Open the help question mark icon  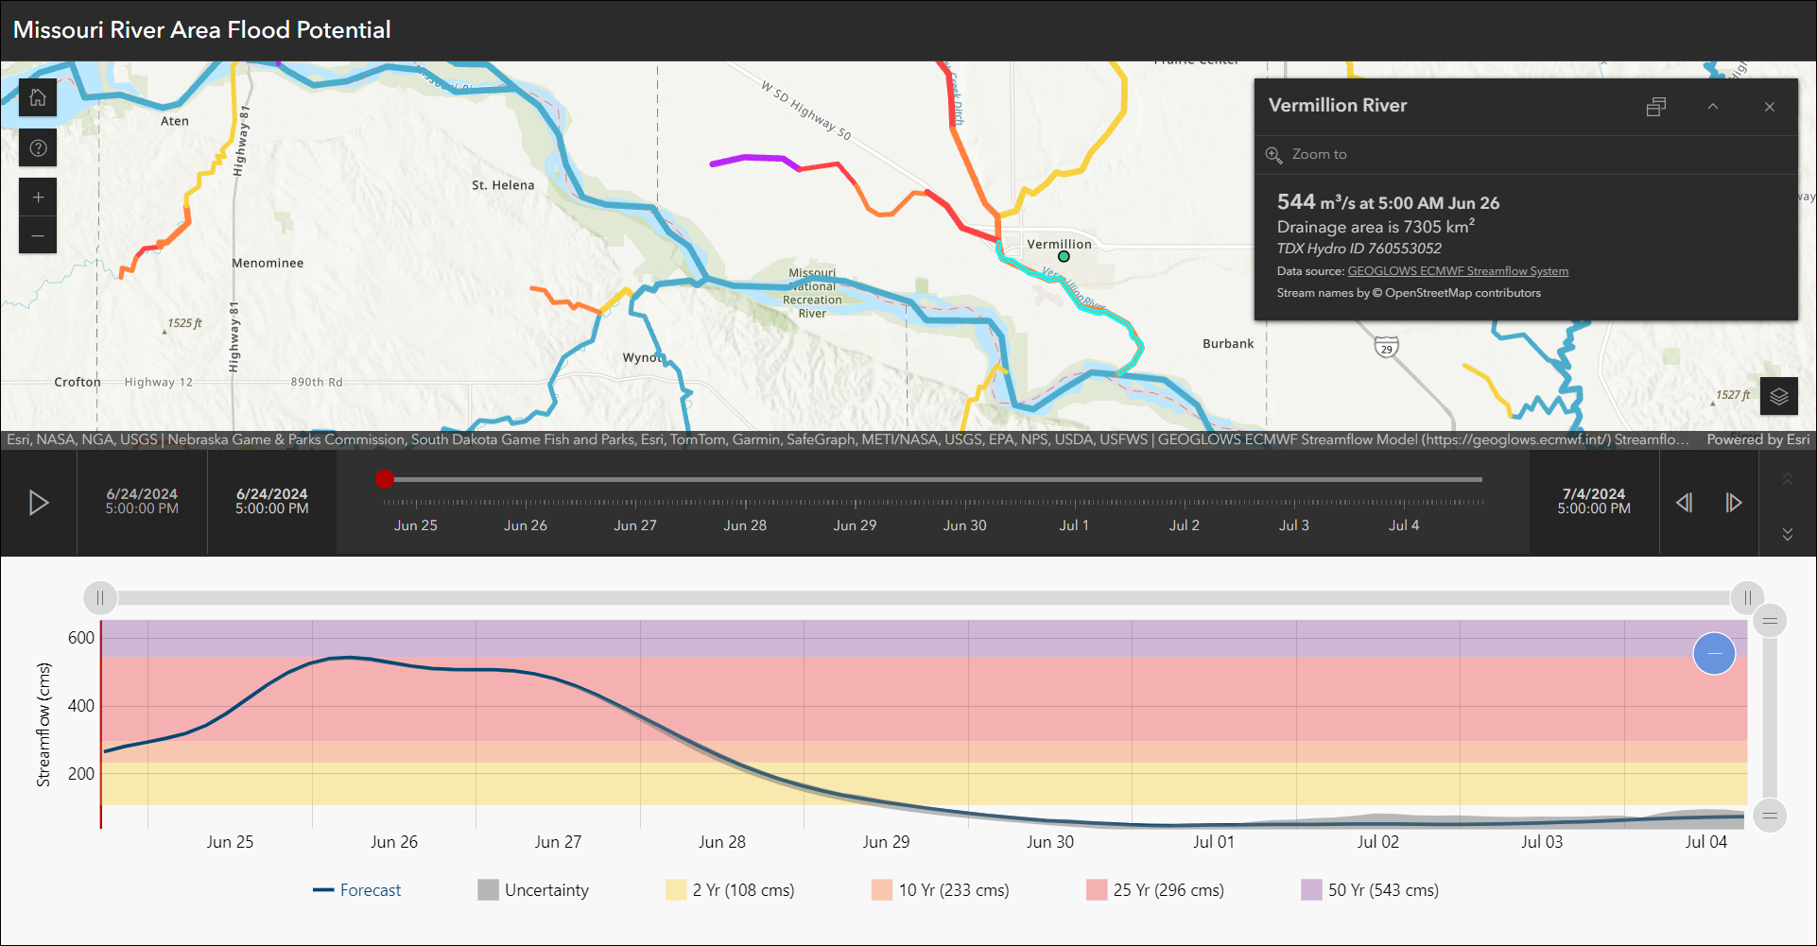tap(38, 148)
